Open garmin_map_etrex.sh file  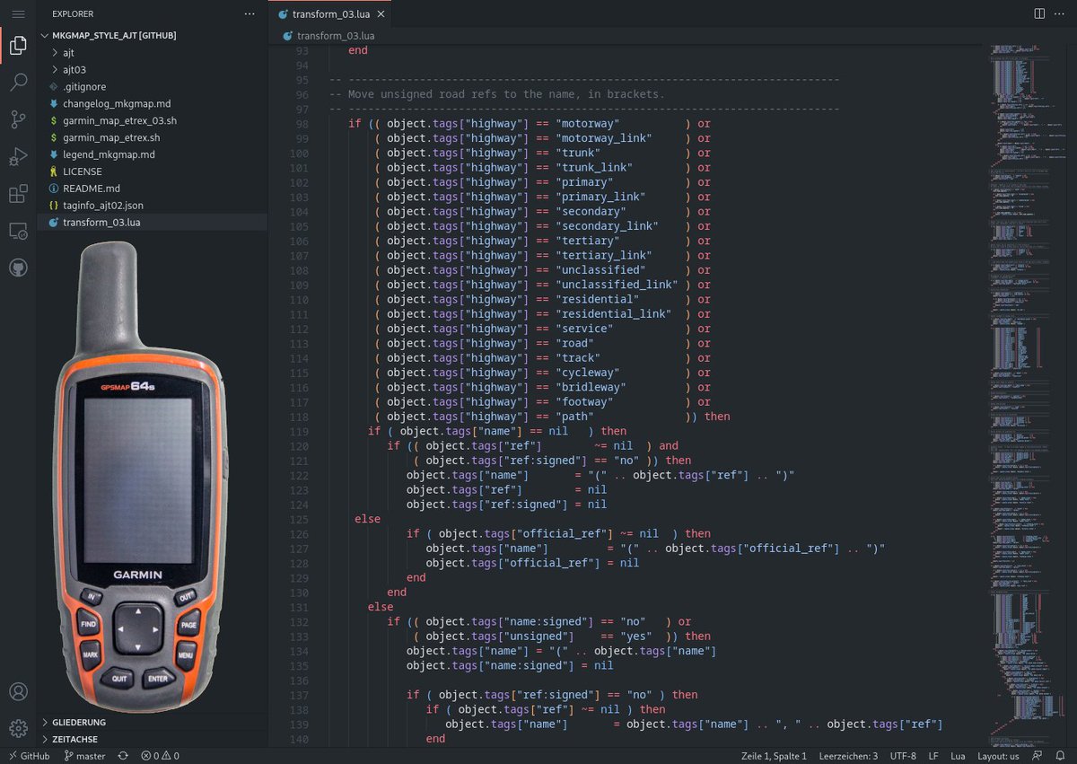153,137
